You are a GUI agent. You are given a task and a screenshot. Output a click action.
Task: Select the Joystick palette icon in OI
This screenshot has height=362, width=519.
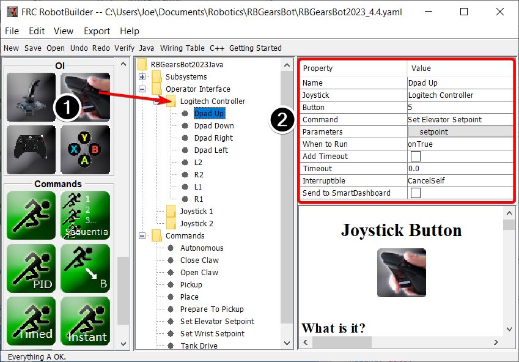[31, 97]
